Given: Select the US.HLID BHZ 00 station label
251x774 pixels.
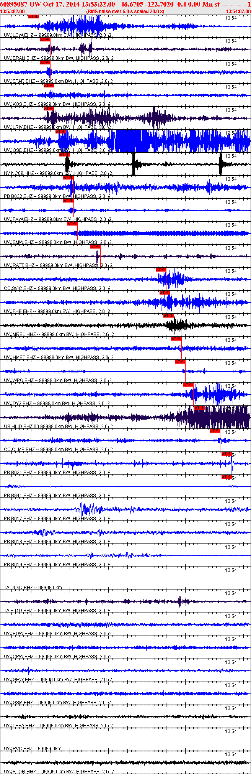Looking at the screenshot, I should point(22,427).
